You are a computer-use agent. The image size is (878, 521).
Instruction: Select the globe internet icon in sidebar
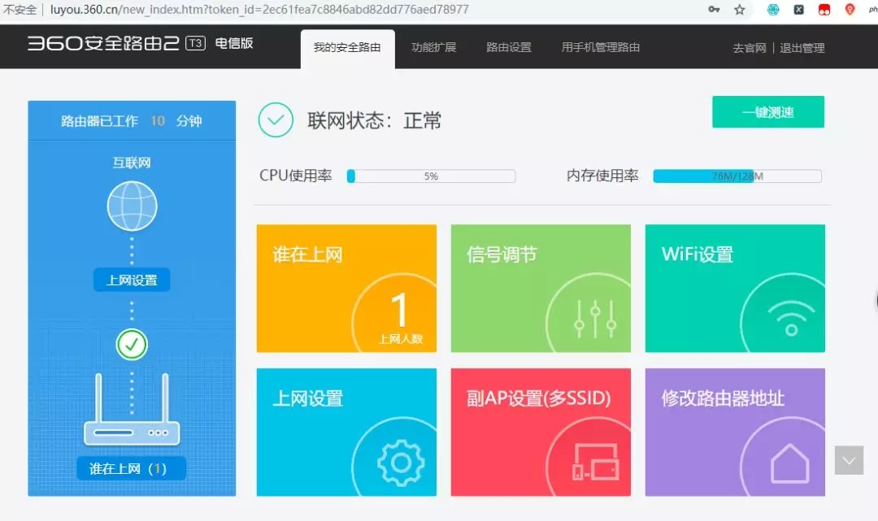(132, 206)
